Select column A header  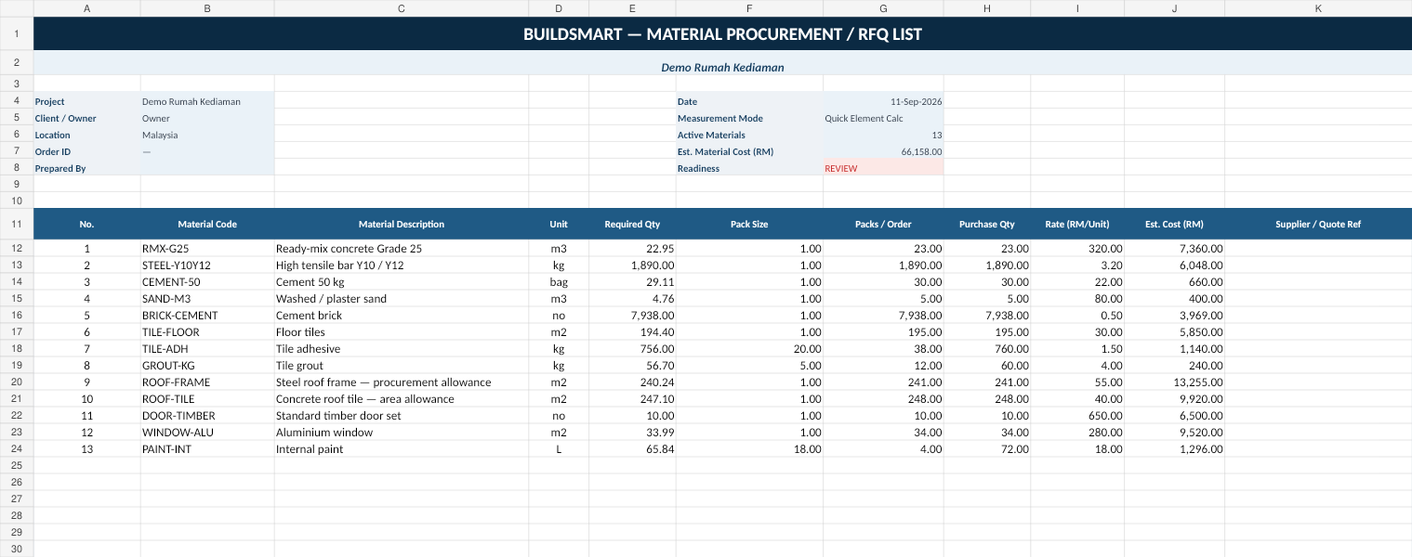coord(86,8)
